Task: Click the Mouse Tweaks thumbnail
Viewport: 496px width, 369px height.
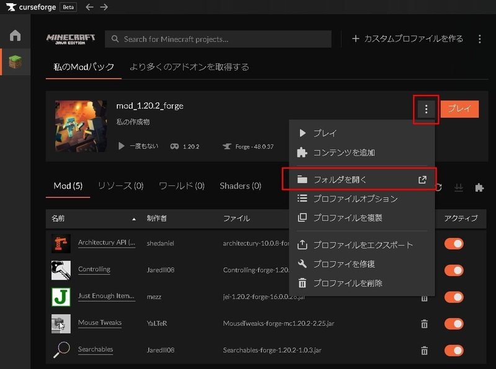Action: [x=61, y=324]
